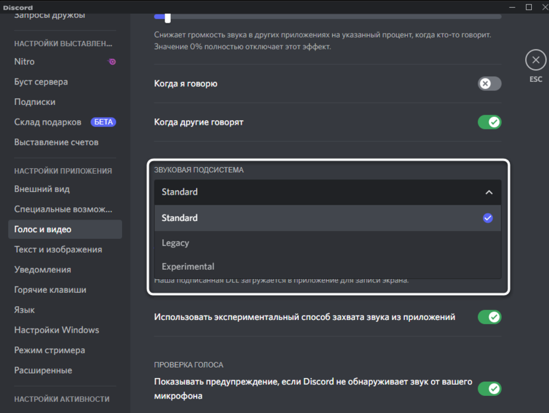
Task: Disable the Когда другие говорят switch
Action: [490, 122]
